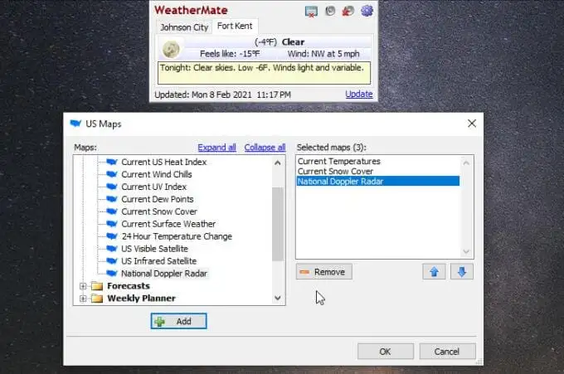
Task: Click the Maps tree scrollbar up arrow
Action: pos(278,163)
